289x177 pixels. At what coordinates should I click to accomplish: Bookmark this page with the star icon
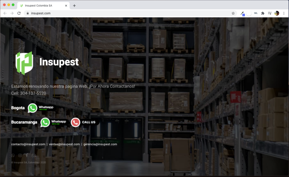[233, 13]
